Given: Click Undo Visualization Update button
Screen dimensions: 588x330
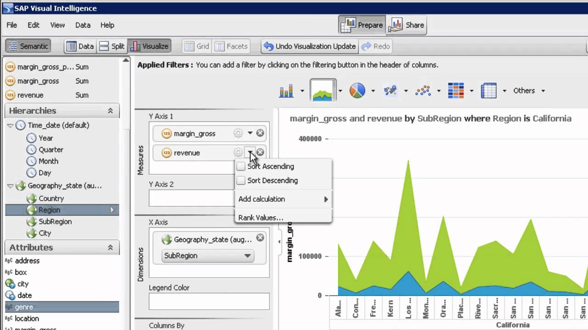Looking at the screenshot, I should coord(310,46).
